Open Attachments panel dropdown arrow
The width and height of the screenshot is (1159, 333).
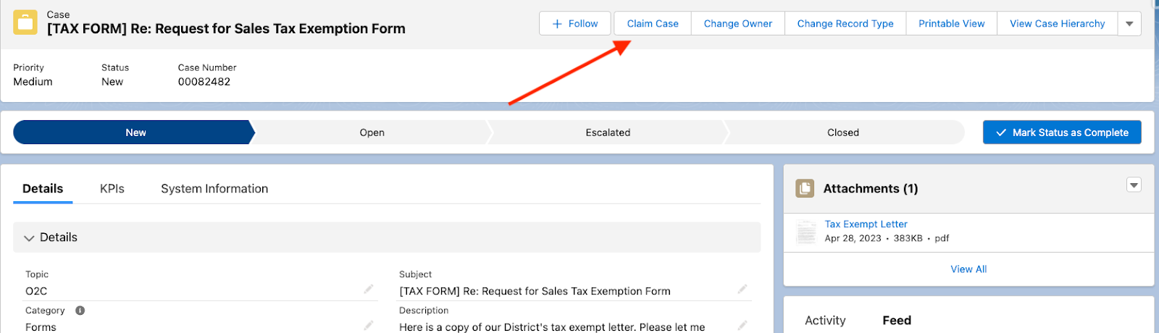click(1134, 185)
